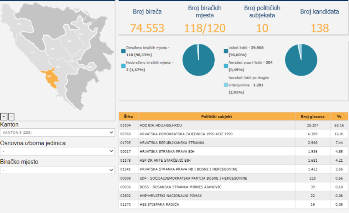Click the Obrađeno biračkih mjesta legend swatch
This screenshot has height=213, width=349.
tap(123, 51)
